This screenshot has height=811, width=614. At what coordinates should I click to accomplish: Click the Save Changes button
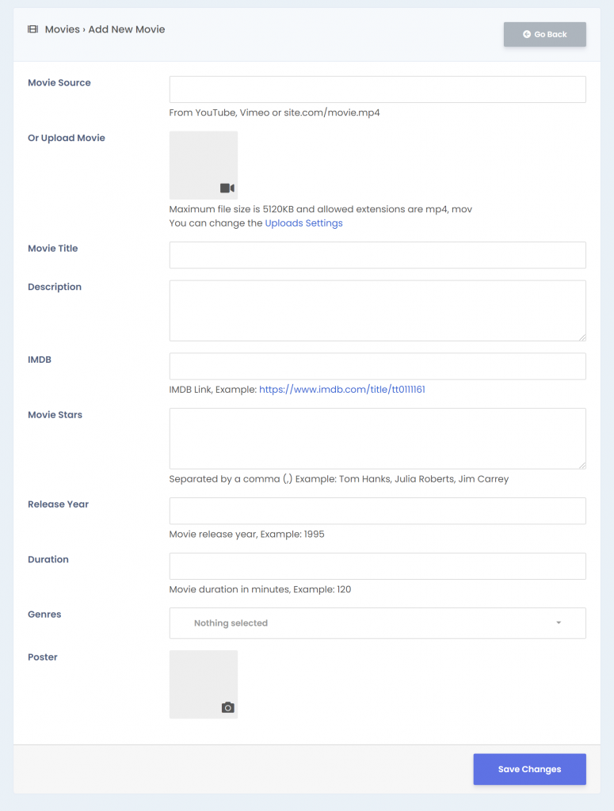pos(530,769)
